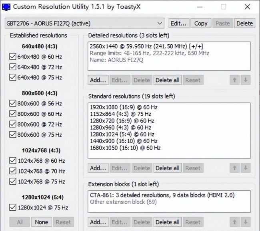Delete all detailed resolutions

[x=167, y=80]
